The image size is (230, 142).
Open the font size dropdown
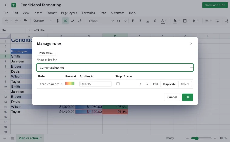tap(122, 21)
